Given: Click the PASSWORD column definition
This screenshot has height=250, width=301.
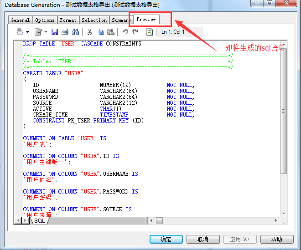Looking at the screenshot, I should 113,97.
